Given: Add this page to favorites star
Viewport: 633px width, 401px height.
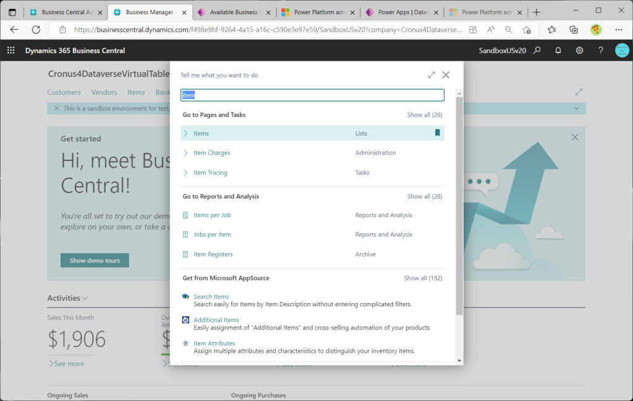Looking at the screenshot, I should 527,30.
